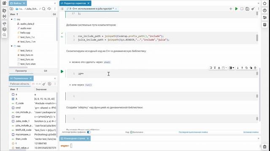Open the variables {x} sidebar icon

[x=4, y=16]
